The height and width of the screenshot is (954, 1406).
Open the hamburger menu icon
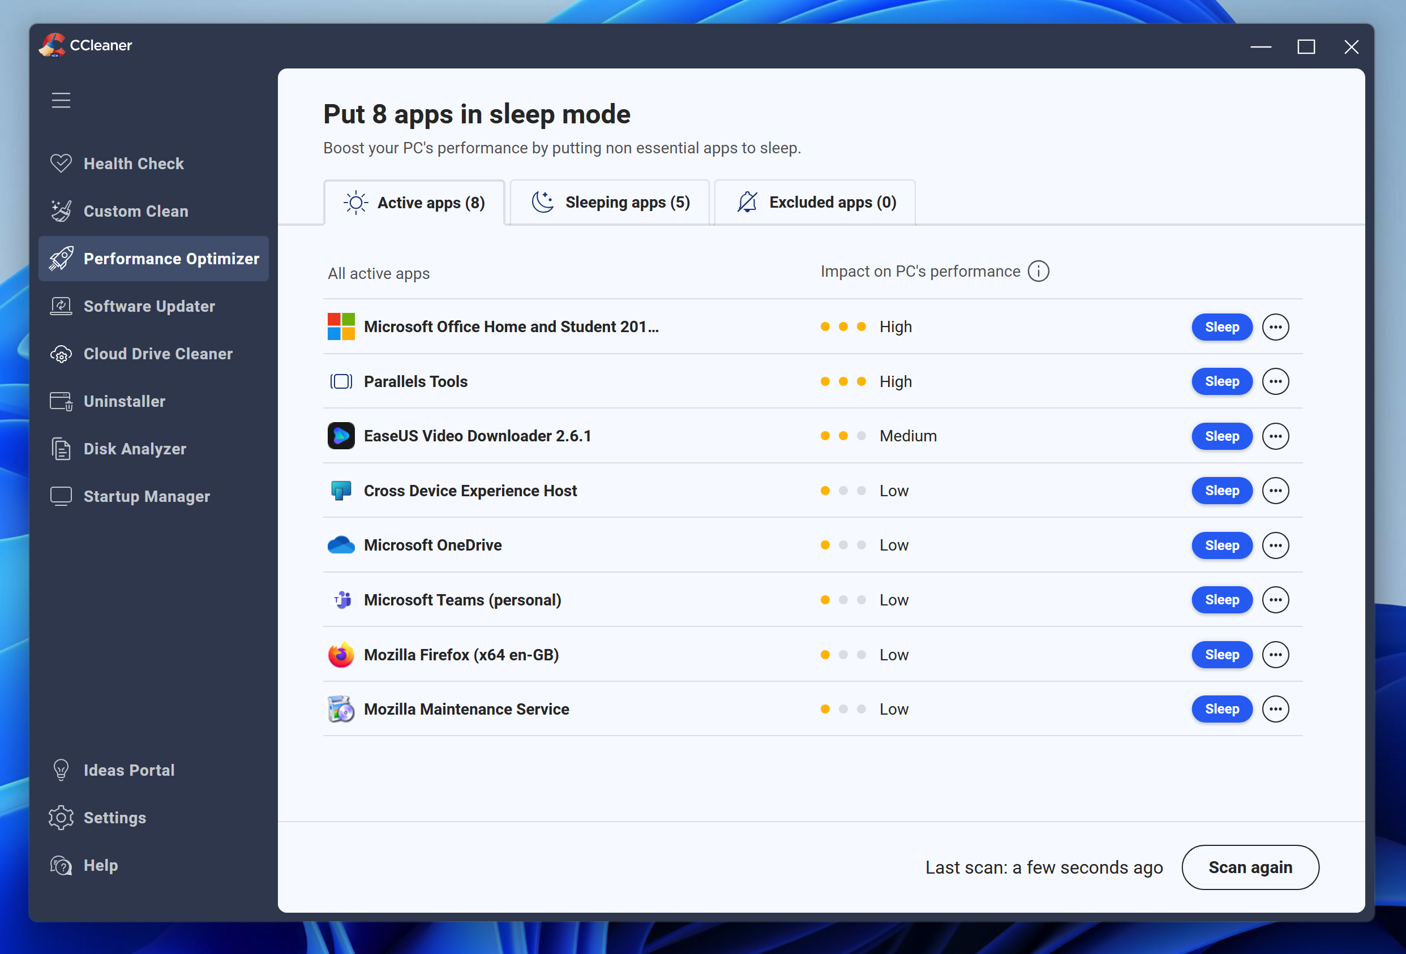[61, 100]
